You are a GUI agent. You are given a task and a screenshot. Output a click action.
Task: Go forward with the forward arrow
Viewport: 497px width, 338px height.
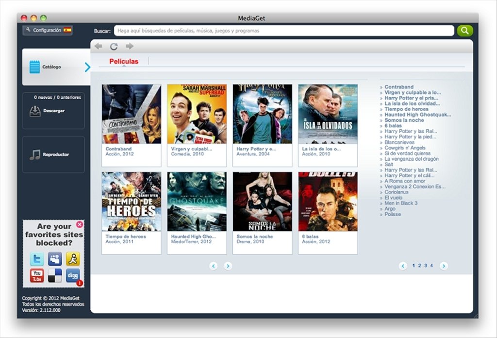[x=129, y=46]
